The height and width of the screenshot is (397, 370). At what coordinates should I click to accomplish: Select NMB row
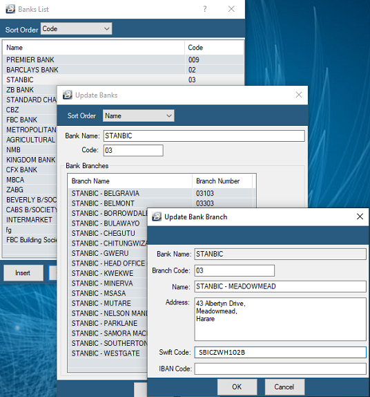[x=30, y=149]
